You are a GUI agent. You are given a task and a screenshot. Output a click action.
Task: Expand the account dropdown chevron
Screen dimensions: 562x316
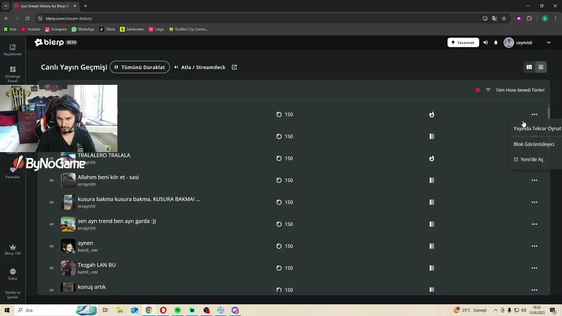(548, 43)
